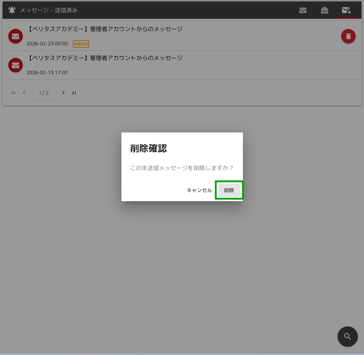This screenshot has height=355, width=364.
Task: Click the trash icon on the scheduled message
Action: (348, 36)
